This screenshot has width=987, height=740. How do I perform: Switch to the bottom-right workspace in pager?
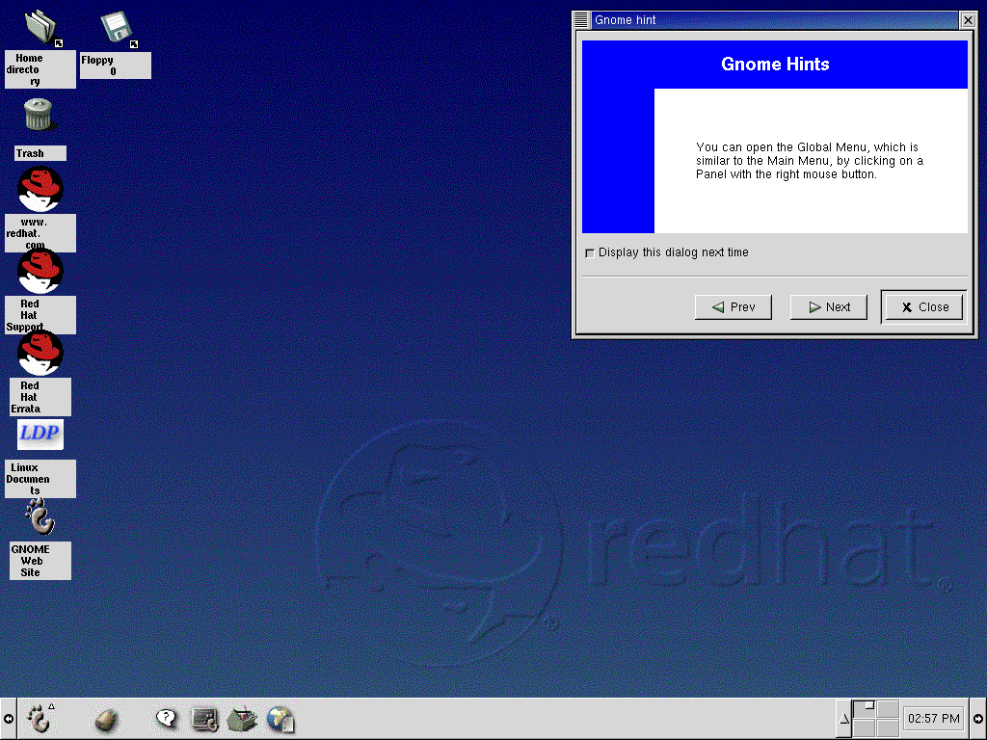coord(887,728)
